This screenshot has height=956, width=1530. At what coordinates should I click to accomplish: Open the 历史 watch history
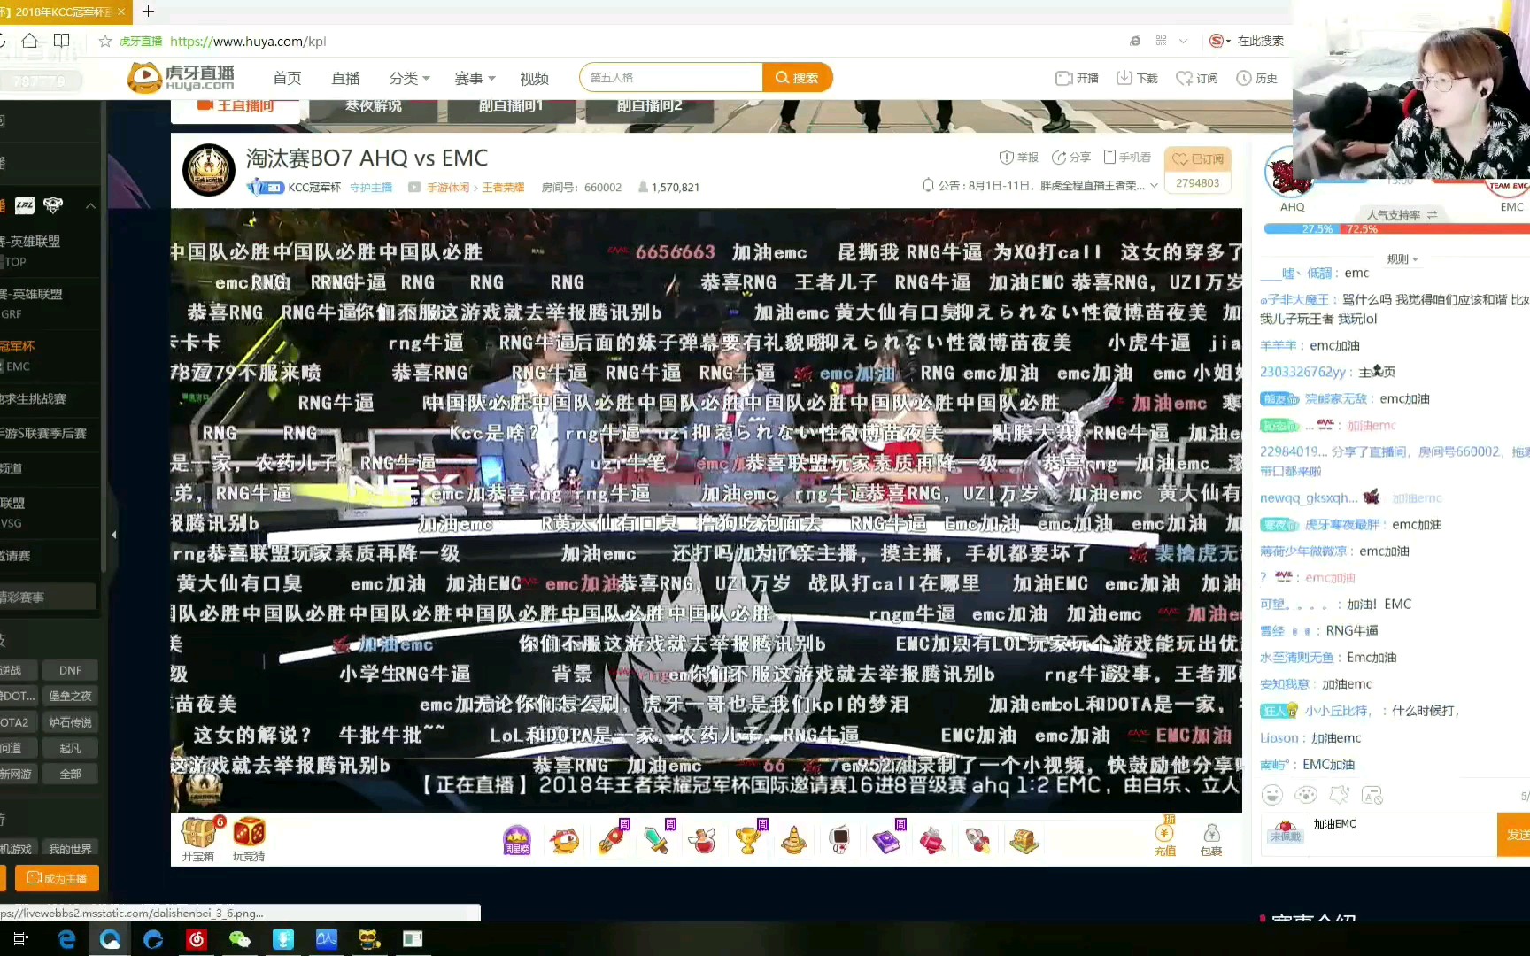click(x=1256, y=78)
